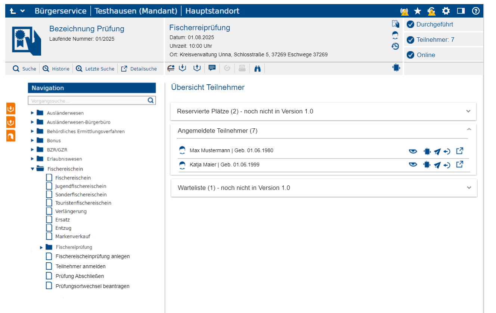Open Katja Maier in external window

(460, 164)
